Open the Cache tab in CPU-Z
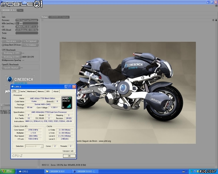 pyautogui.click(x=22, y=91)
